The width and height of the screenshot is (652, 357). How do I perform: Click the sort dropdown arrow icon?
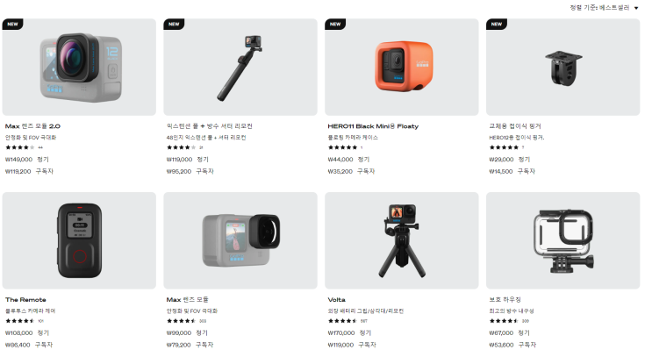point(636,8)
